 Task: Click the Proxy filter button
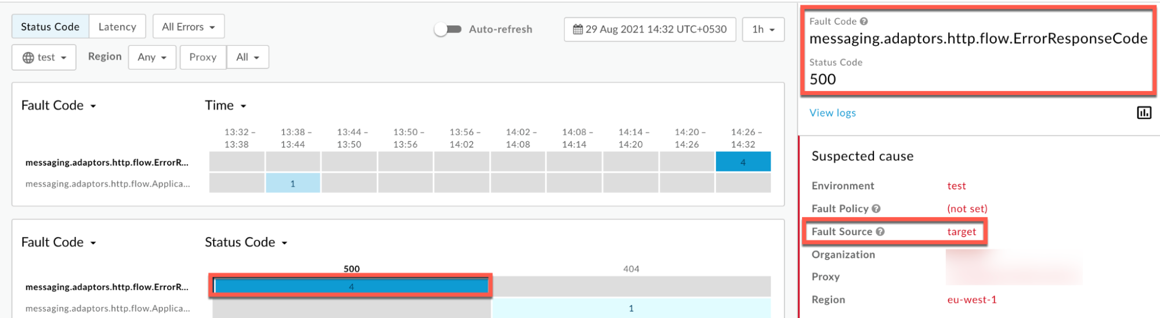[x=203, y=57]
